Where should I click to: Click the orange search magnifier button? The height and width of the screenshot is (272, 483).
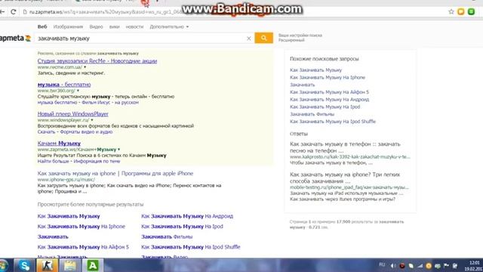[263, 38]
